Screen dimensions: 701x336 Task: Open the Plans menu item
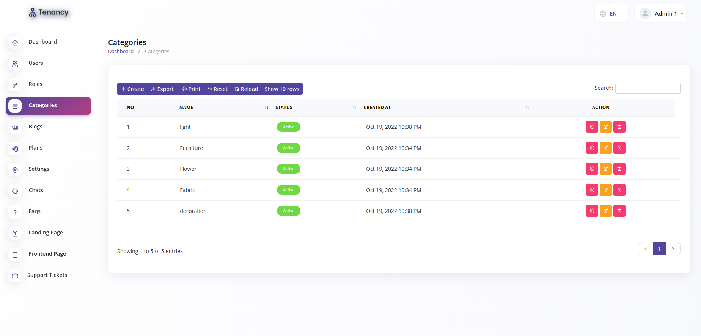click(36, 148)
